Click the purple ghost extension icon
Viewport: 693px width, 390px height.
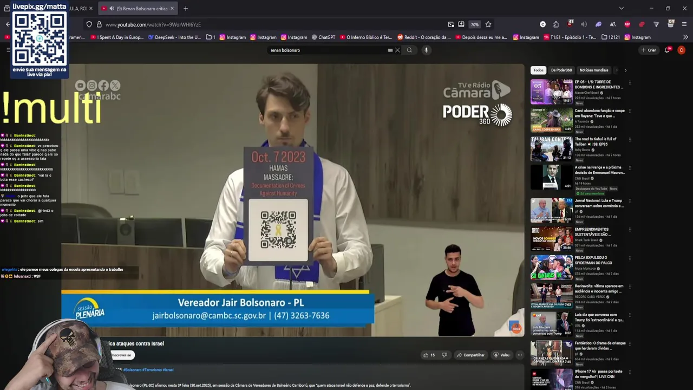[x=598, y=24]
